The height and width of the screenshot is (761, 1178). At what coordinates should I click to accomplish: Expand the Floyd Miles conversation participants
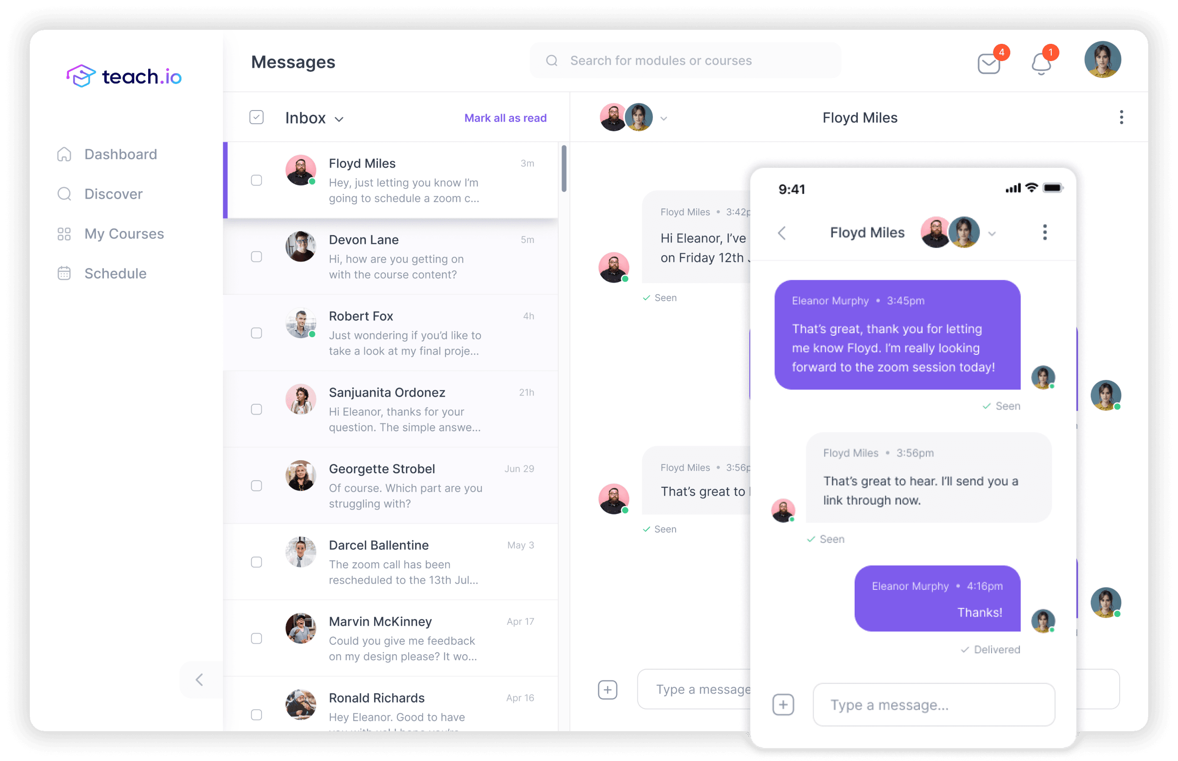[x=669, y=117]
